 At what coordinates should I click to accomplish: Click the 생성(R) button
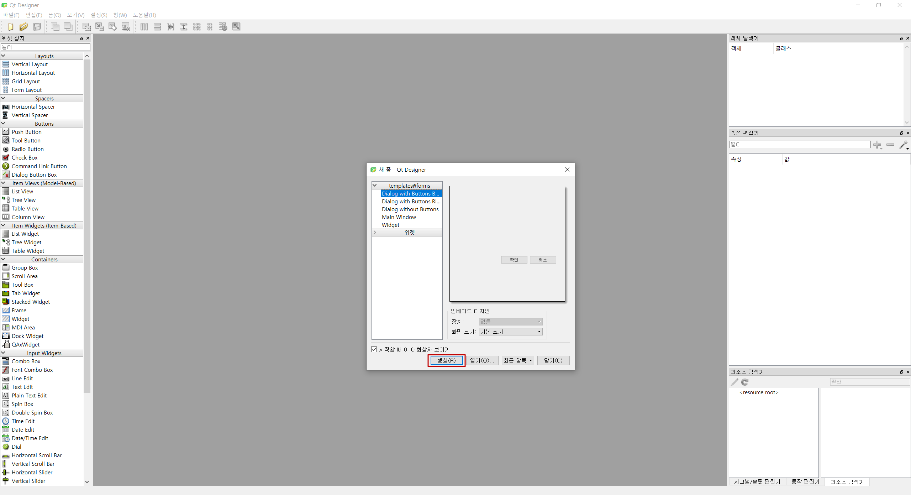coord(446,360)
